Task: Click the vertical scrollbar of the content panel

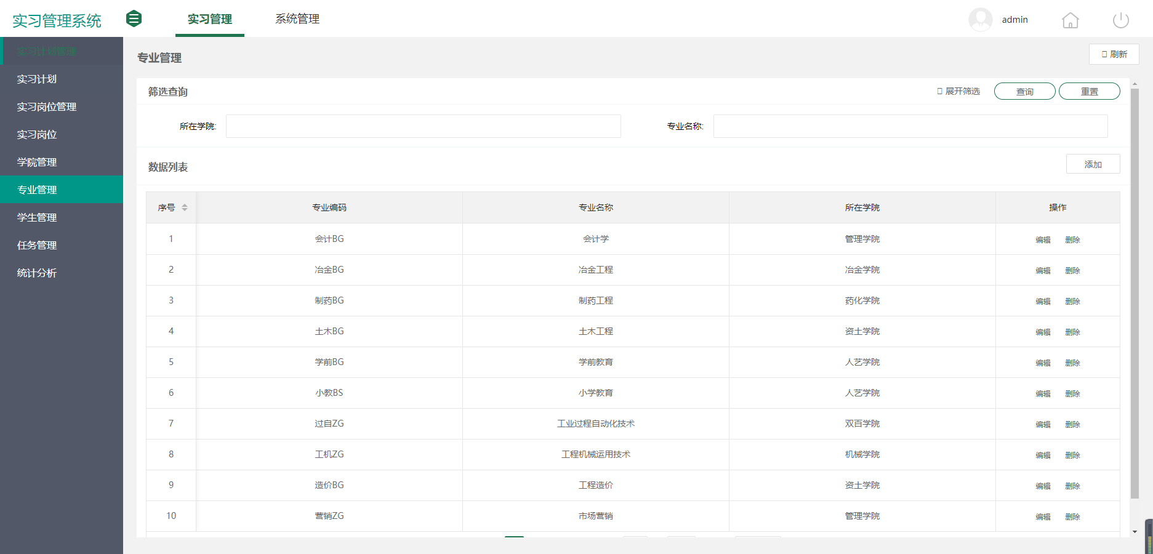Action: pyautogui.click(x=1135, y=294)
